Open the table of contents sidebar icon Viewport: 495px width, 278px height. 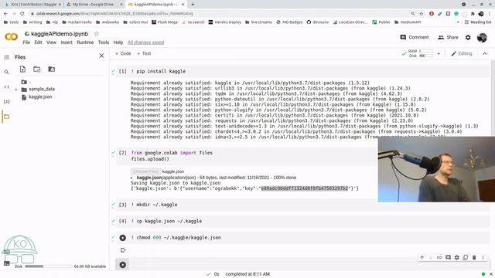(6, 57)
